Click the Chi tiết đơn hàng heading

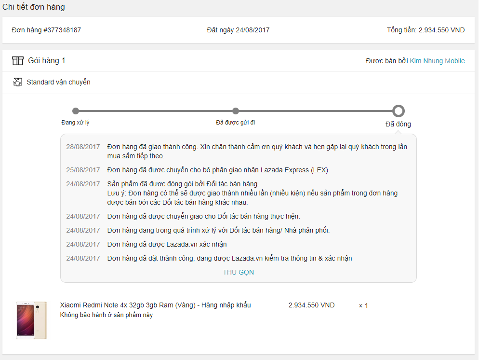[x=34, y=7]
